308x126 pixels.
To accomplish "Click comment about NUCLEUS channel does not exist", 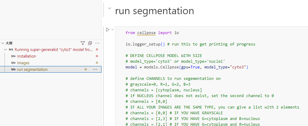I will point(200,96).
